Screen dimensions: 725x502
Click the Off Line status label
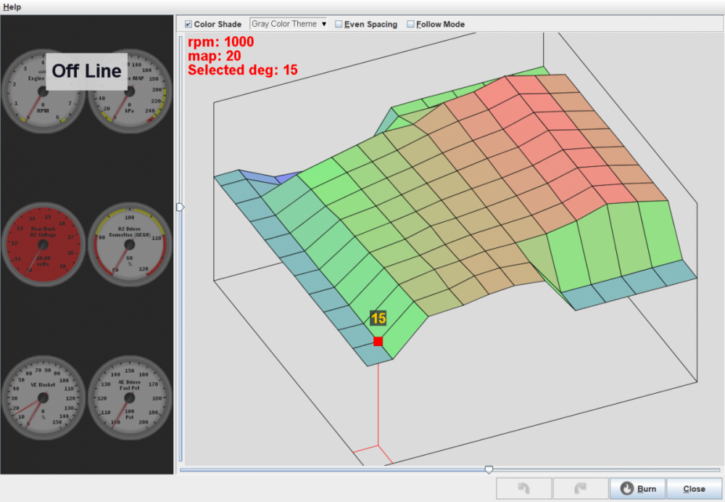tap(86, 71)
